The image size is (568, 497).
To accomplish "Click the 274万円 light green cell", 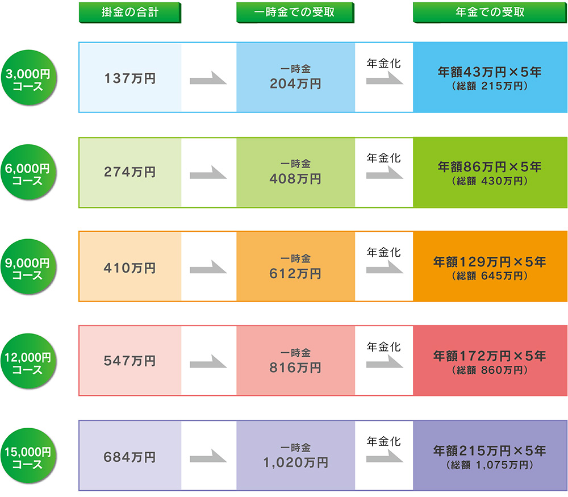I will pos(130,173).
